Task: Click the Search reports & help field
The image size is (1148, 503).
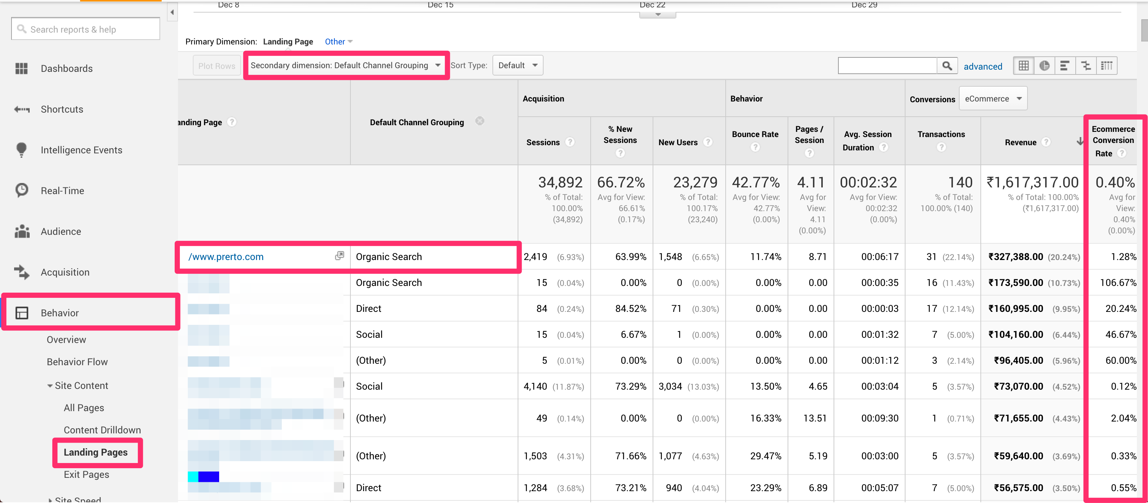Action: click(x=86, y=29)
